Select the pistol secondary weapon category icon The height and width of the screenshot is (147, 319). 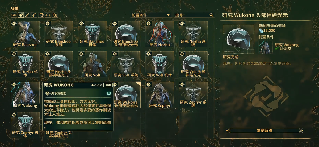34,15
